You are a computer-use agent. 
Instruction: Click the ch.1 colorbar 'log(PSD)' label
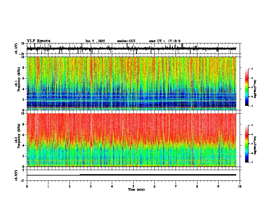255,89
